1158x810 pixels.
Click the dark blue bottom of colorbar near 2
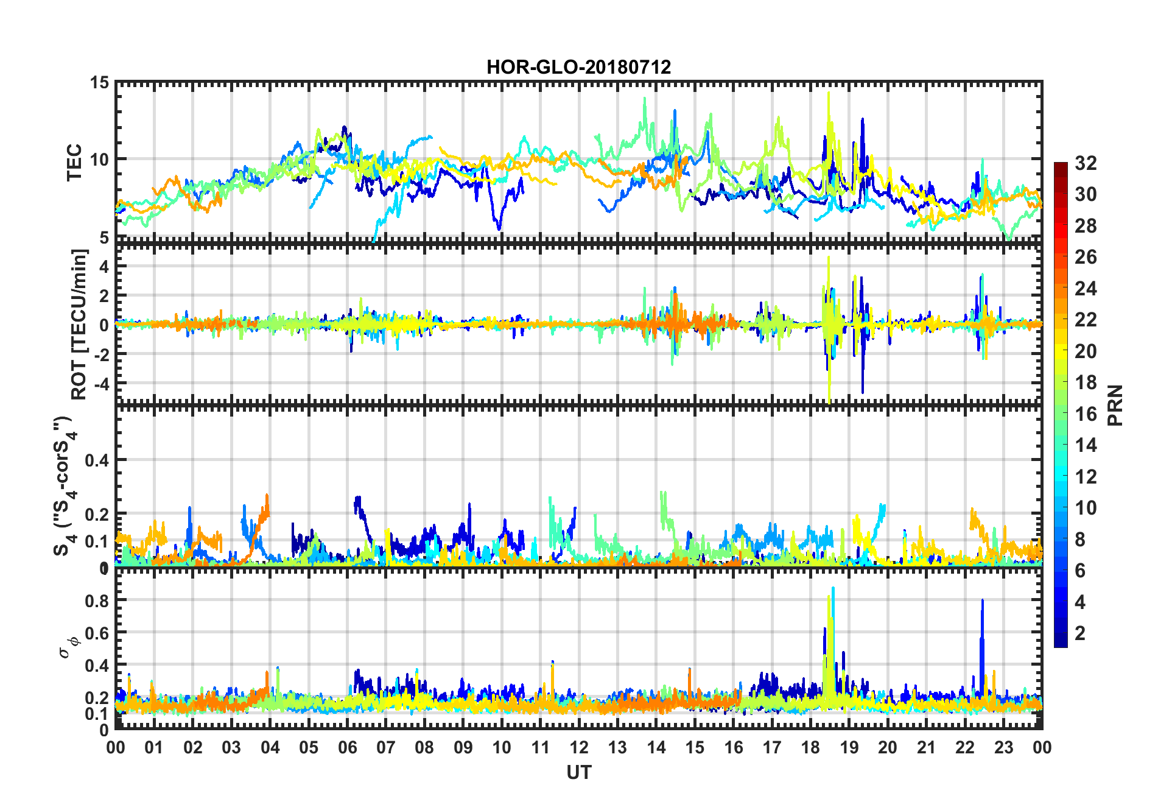click(x=1061, y=639)
